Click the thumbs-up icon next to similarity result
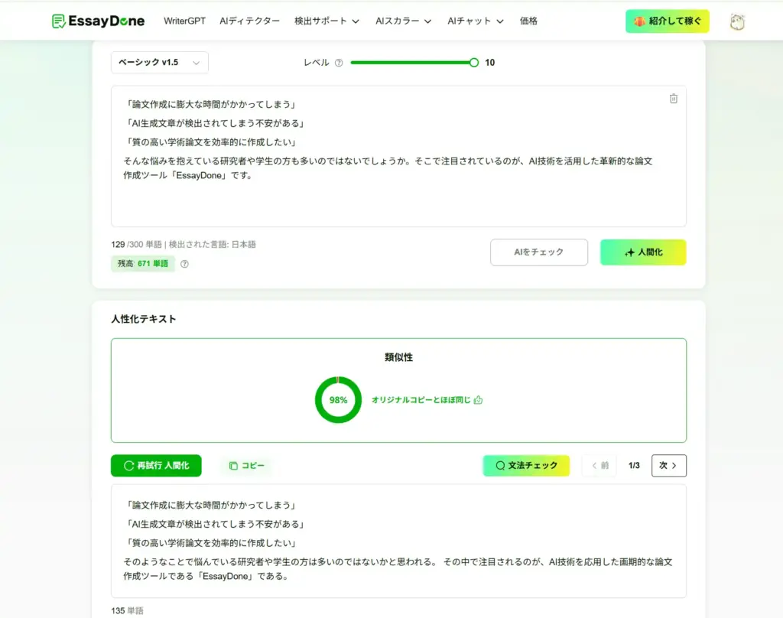This screenshot has height=618, width=783. pyautogui.click(x=479, y=400)
